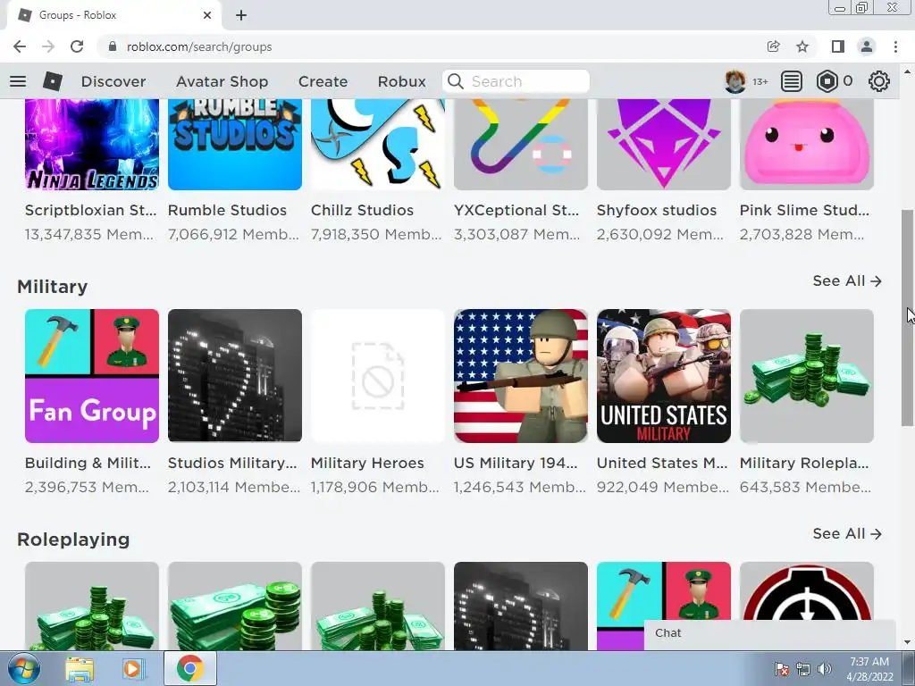Open the Chat panel
The width and height of the screenshot is (915, 686).
[769, 634]
